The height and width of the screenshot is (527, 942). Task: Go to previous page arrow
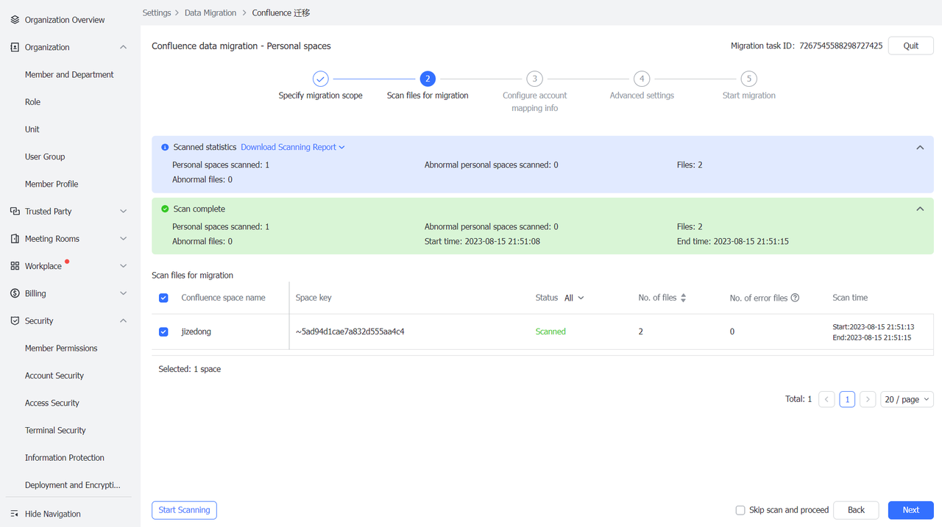pyautogui.click(x=826, y=399)
